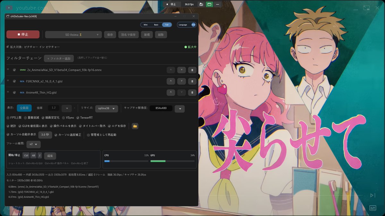Viewport: 385px width, 216px height.
Task: Toggle the TensorRT option
Action: [78, 118]
